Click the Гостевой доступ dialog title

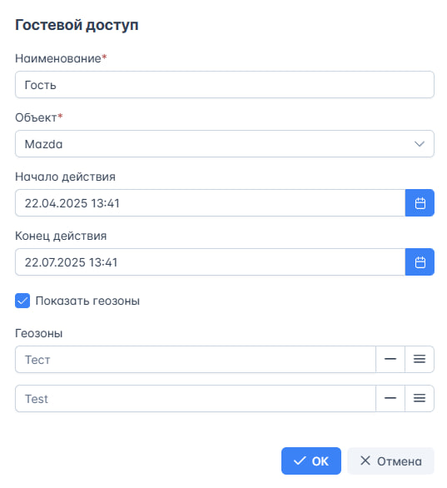pyautogui.click(x=77, y=25)
